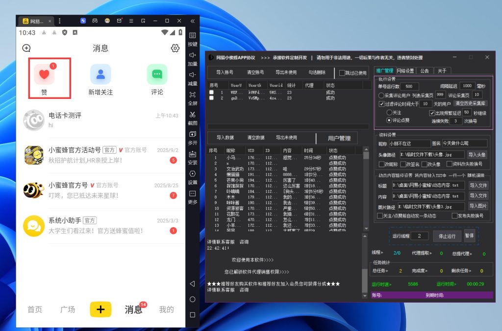The width and height of the screenshot is (502, 331).
Task: Check the 改昵称 checkbox
Action: tap(382, 164)
